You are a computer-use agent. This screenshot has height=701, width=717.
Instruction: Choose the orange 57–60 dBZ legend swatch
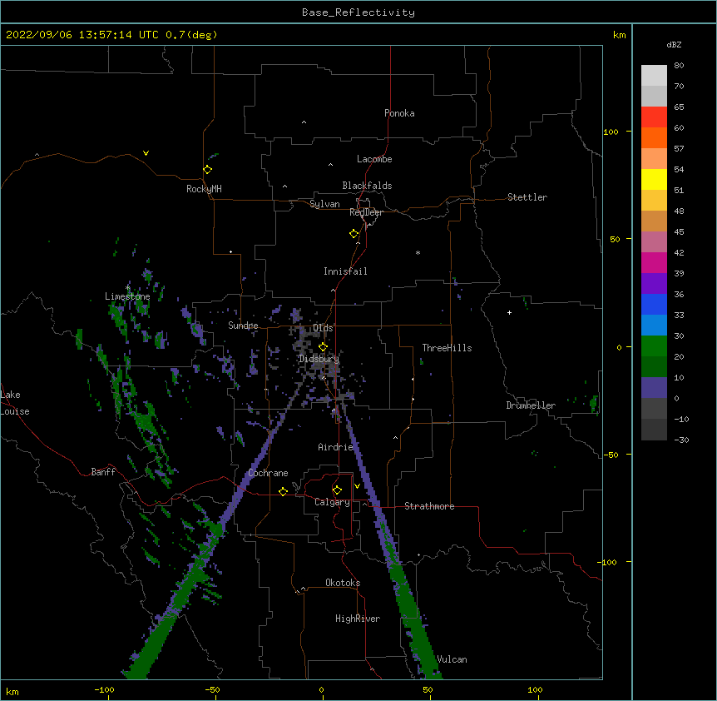point(654,137)
